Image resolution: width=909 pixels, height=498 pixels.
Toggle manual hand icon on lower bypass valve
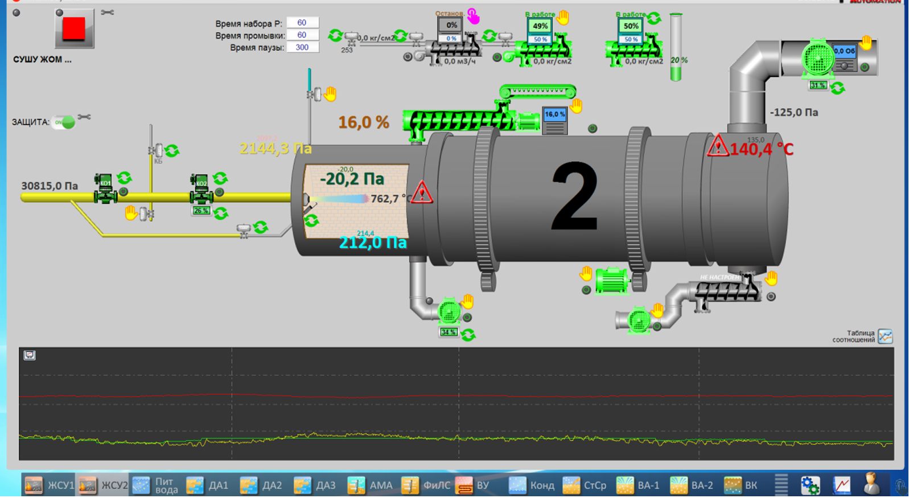[131, 213]
